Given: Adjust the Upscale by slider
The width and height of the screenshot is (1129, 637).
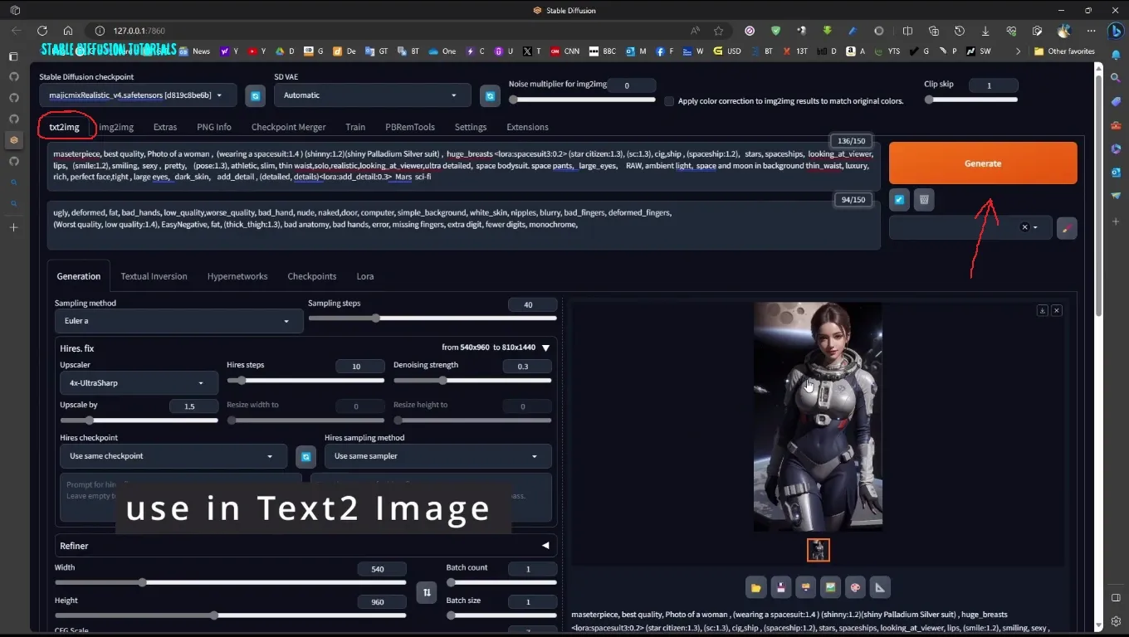Looking at the screenshot, I should coord(139,421).
